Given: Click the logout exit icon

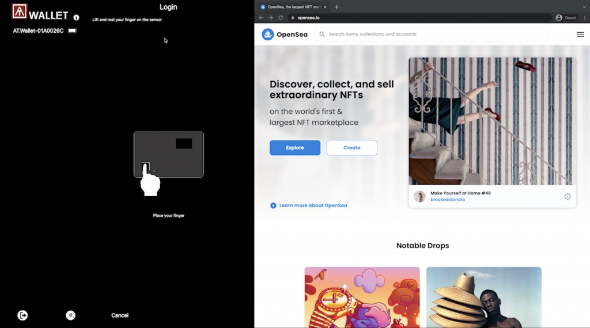Looking at the screenshot, I should click(22, 315).
